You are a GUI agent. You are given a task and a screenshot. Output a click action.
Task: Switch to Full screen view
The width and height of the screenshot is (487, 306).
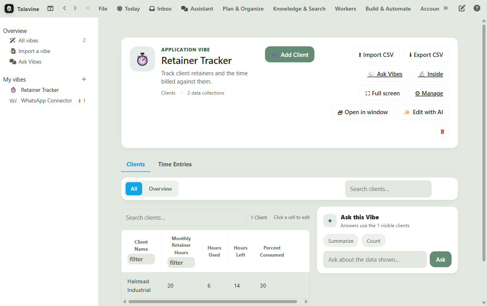click(383, 93)
